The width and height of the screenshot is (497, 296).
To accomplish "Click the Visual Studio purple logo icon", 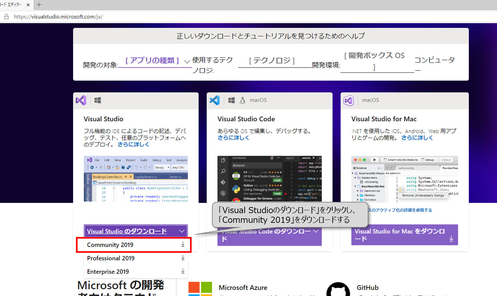I will [x=81, y=100].
